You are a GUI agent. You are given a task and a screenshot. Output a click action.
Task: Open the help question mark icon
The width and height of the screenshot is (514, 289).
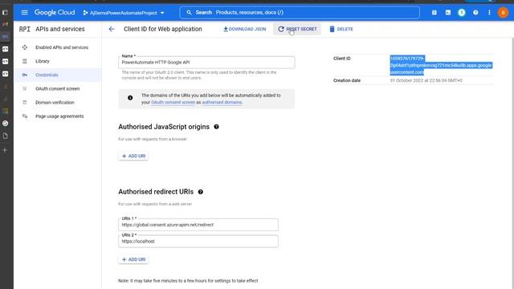click(475, 13)
